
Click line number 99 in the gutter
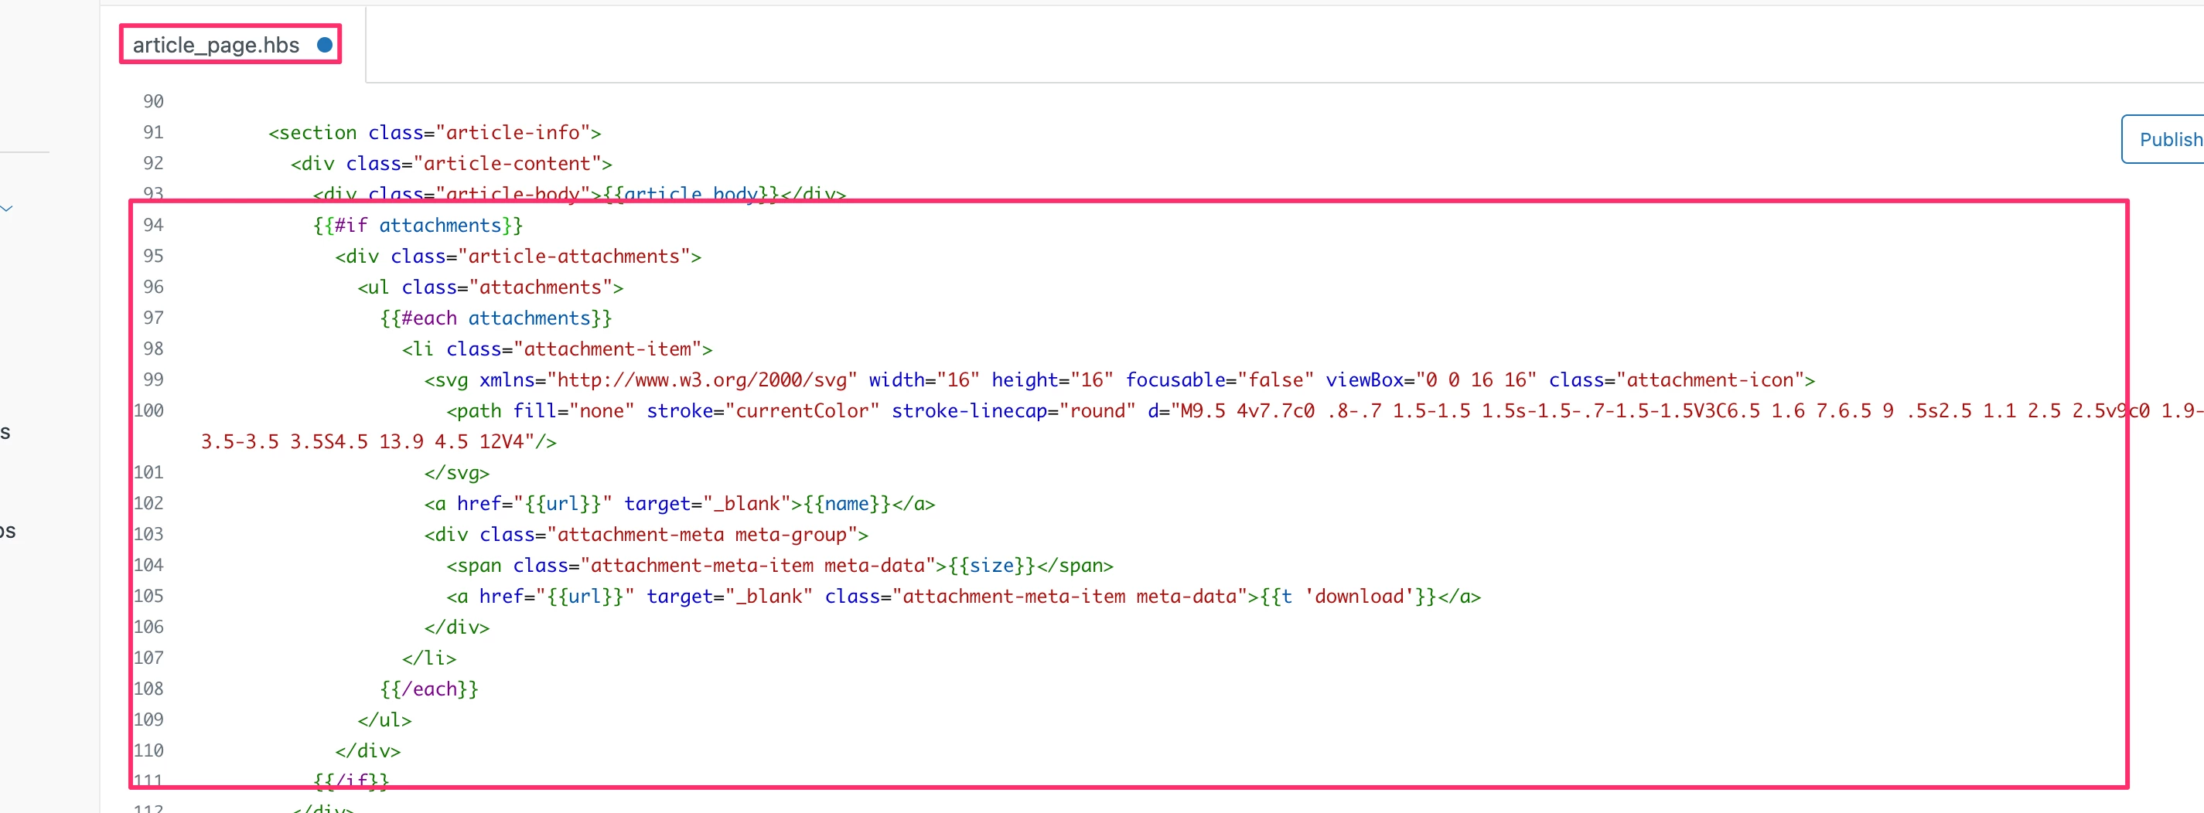click(153, 379)
